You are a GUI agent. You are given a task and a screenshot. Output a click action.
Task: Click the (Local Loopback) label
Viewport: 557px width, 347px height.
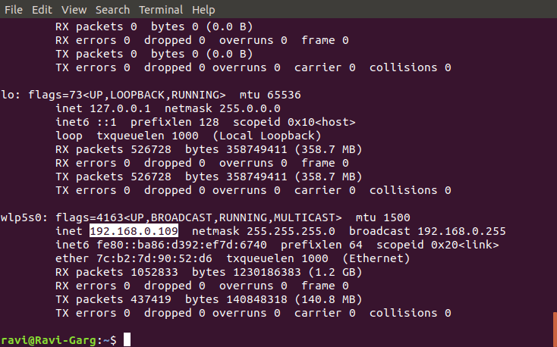[x=267, y=136]
